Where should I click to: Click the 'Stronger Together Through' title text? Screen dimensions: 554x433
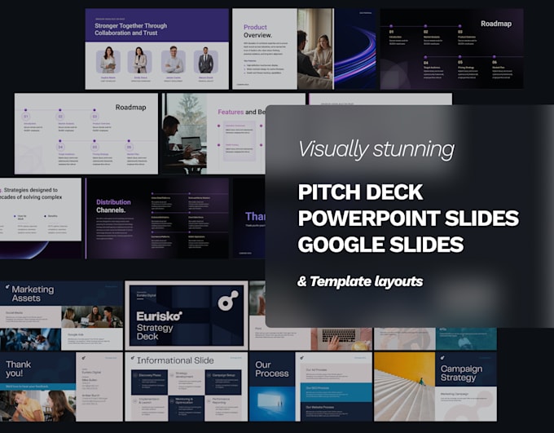coord(130,26)
